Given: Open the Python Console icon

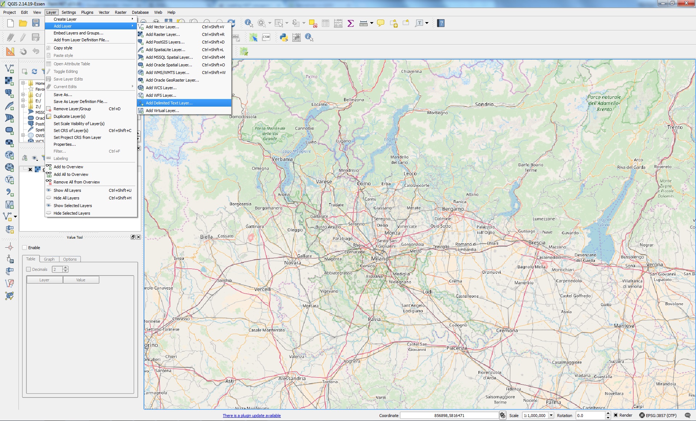Looking at the screenshot, I should tap(284, 37).
